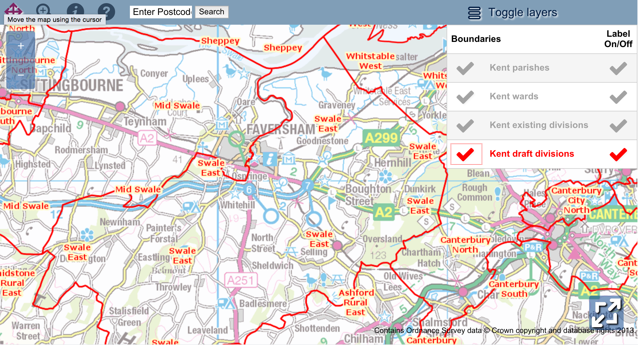Open the help question mark icon
The width and height of the screenshot is (638, 345).
click(x=106, y=11)
